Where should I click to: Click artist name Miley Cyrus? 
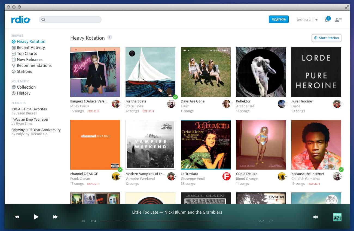point(80,106)
